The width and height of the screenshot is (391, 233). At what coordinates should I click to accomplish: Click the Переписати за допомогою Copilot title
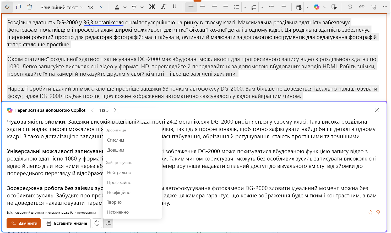point(50,110)
